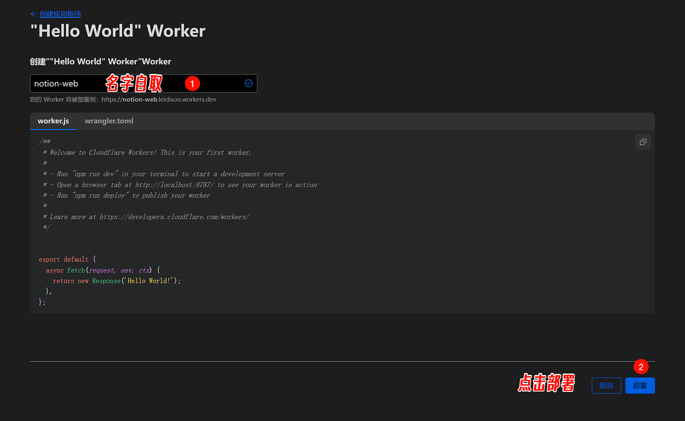Click the blue checkmark icon in name field

[x=248, y=83]
